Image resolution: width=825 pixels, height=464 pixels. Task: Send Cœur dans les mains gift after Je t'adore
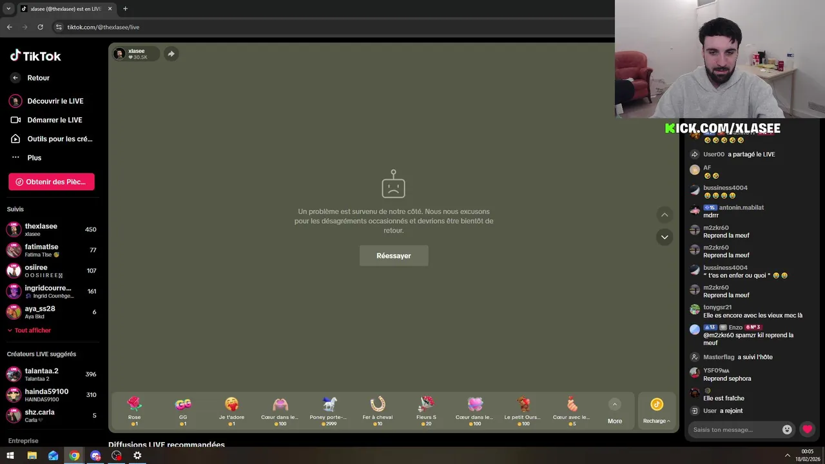tap(280, 411)
